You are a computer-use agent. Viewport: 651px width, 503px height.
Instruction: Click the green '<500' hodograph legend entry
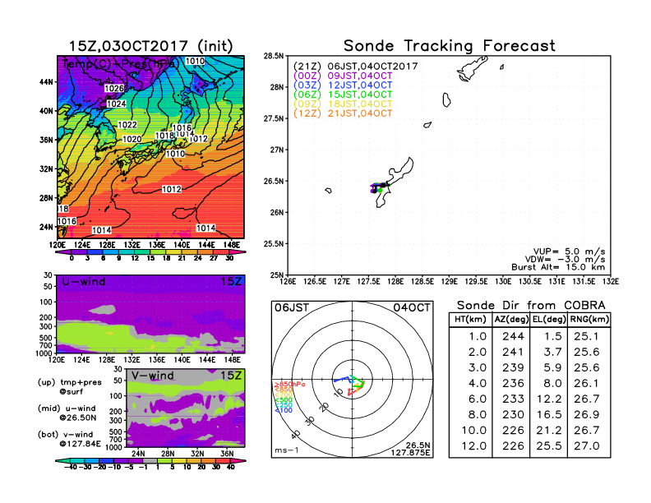tap(284, 400)
